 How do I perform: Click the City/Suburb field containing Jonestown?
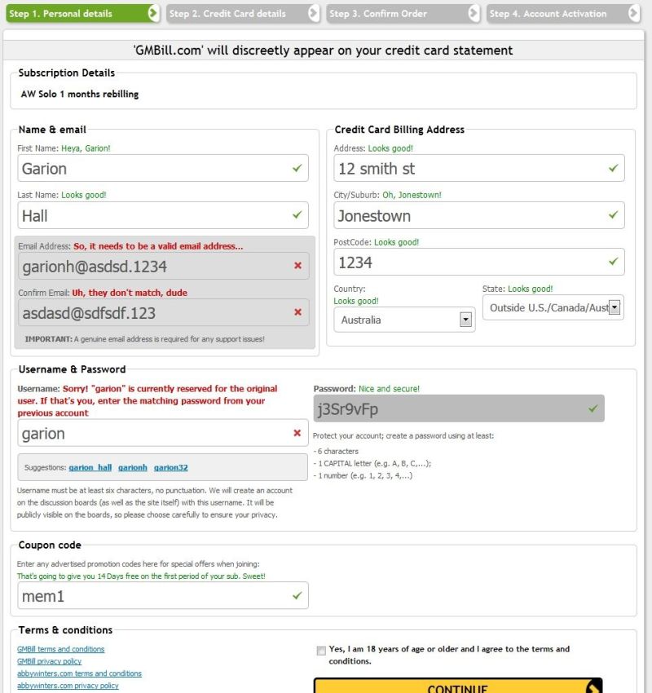pos(479,215)
